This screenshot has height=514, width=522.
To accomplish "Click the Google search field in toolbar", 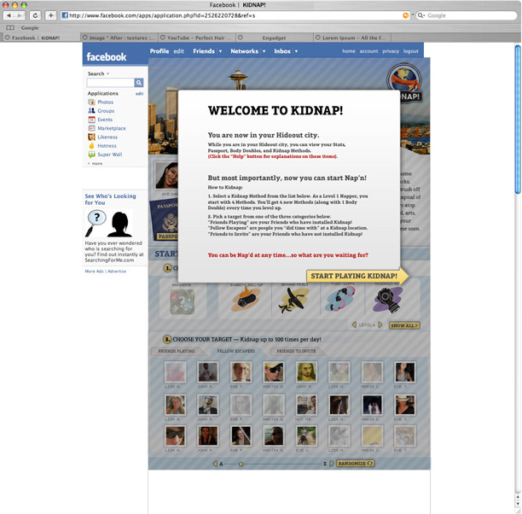I will click(x=467, y=15).
